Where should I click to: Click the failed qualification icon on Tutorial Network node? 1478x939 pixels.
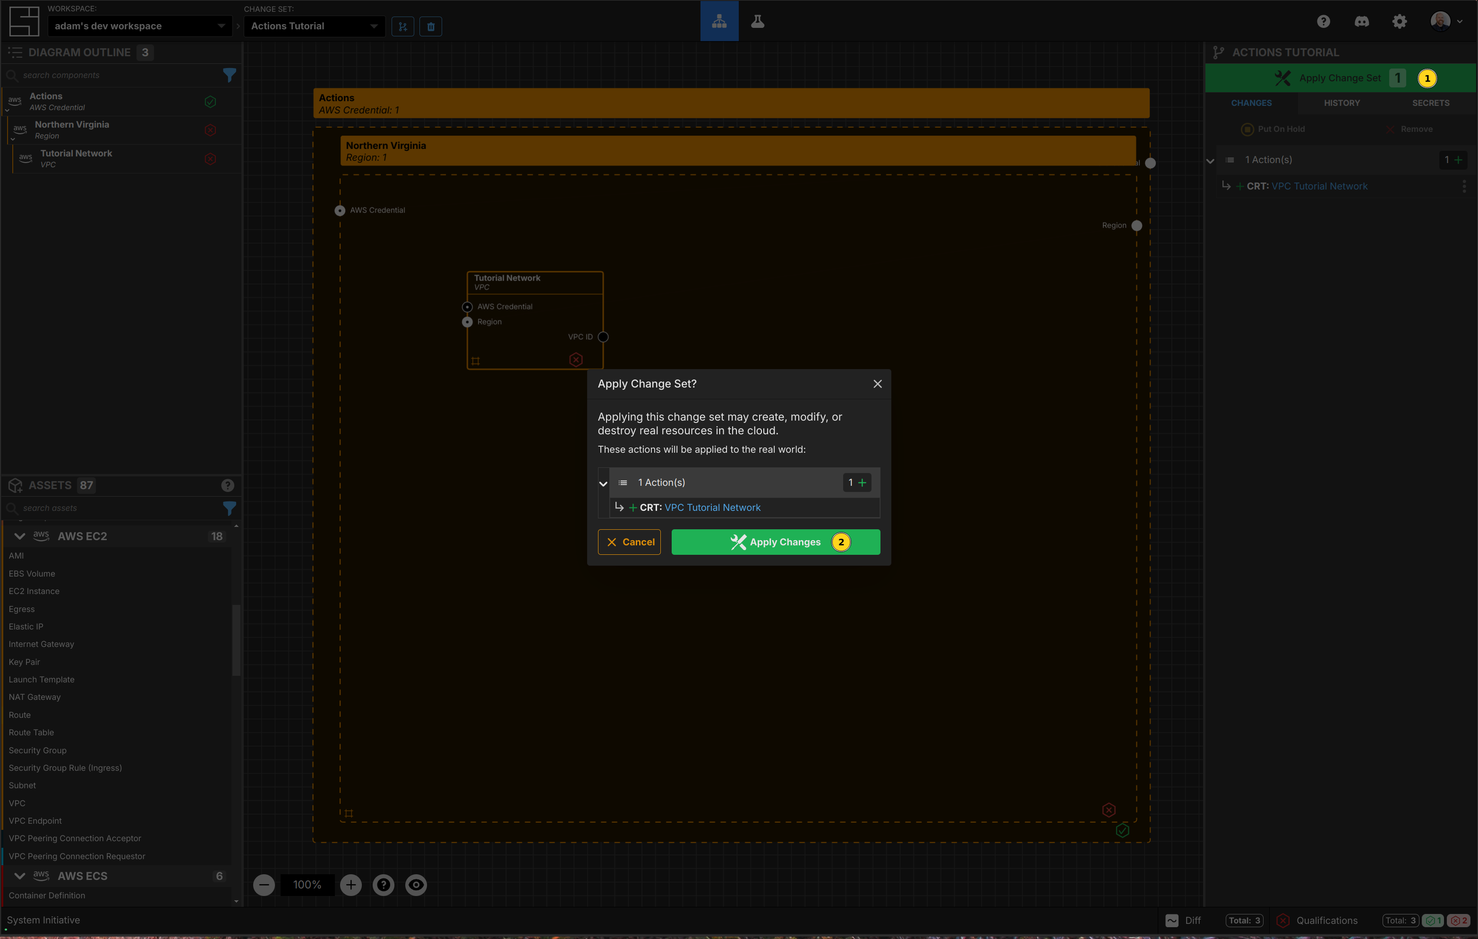click(576, 360)
